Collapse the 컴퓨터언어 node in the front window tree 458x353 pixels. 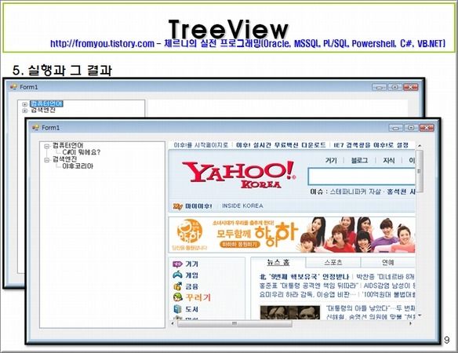point(47,146)
